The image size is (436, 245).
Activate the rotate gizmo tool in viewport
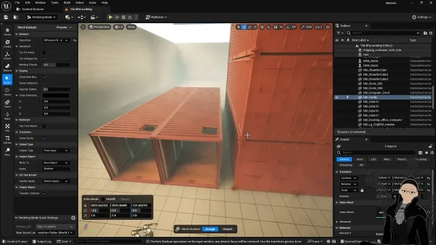[249, 27]
